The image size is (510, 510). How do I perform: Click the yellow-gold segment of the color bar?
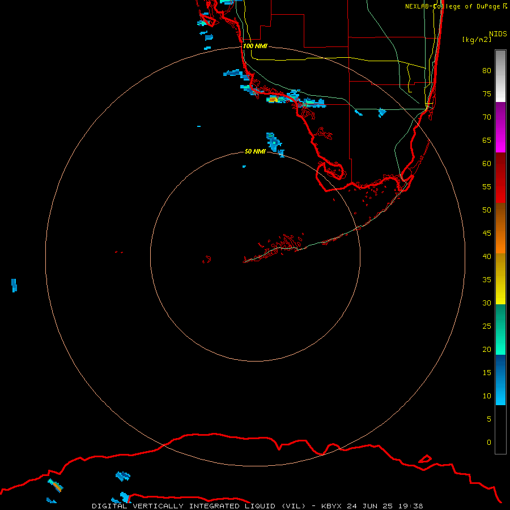coord(500,279)
